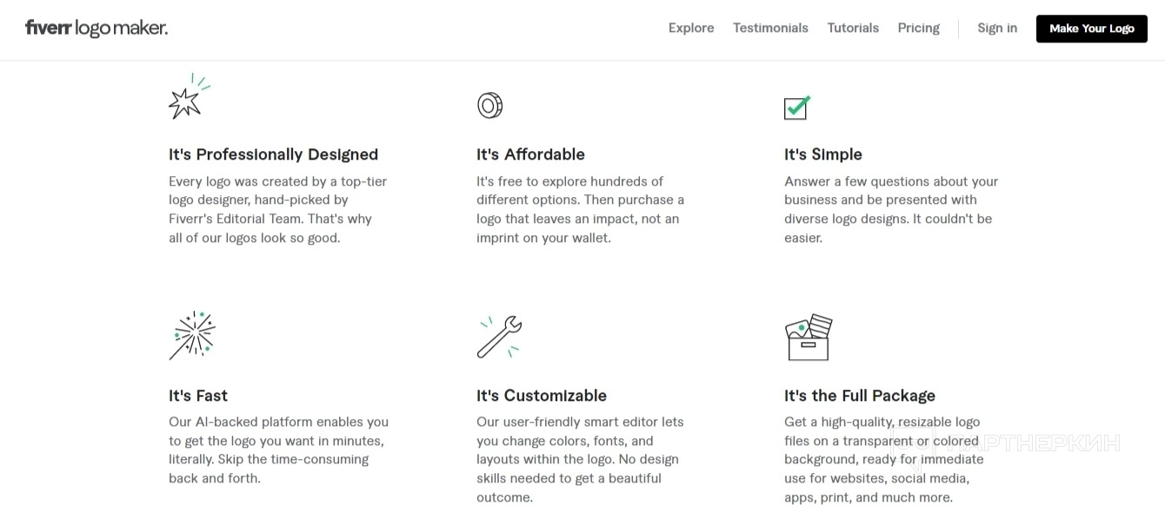Screen dimensions: 1165x519
Task: Click the It's Customizable heading
Action: click(541, 396)
